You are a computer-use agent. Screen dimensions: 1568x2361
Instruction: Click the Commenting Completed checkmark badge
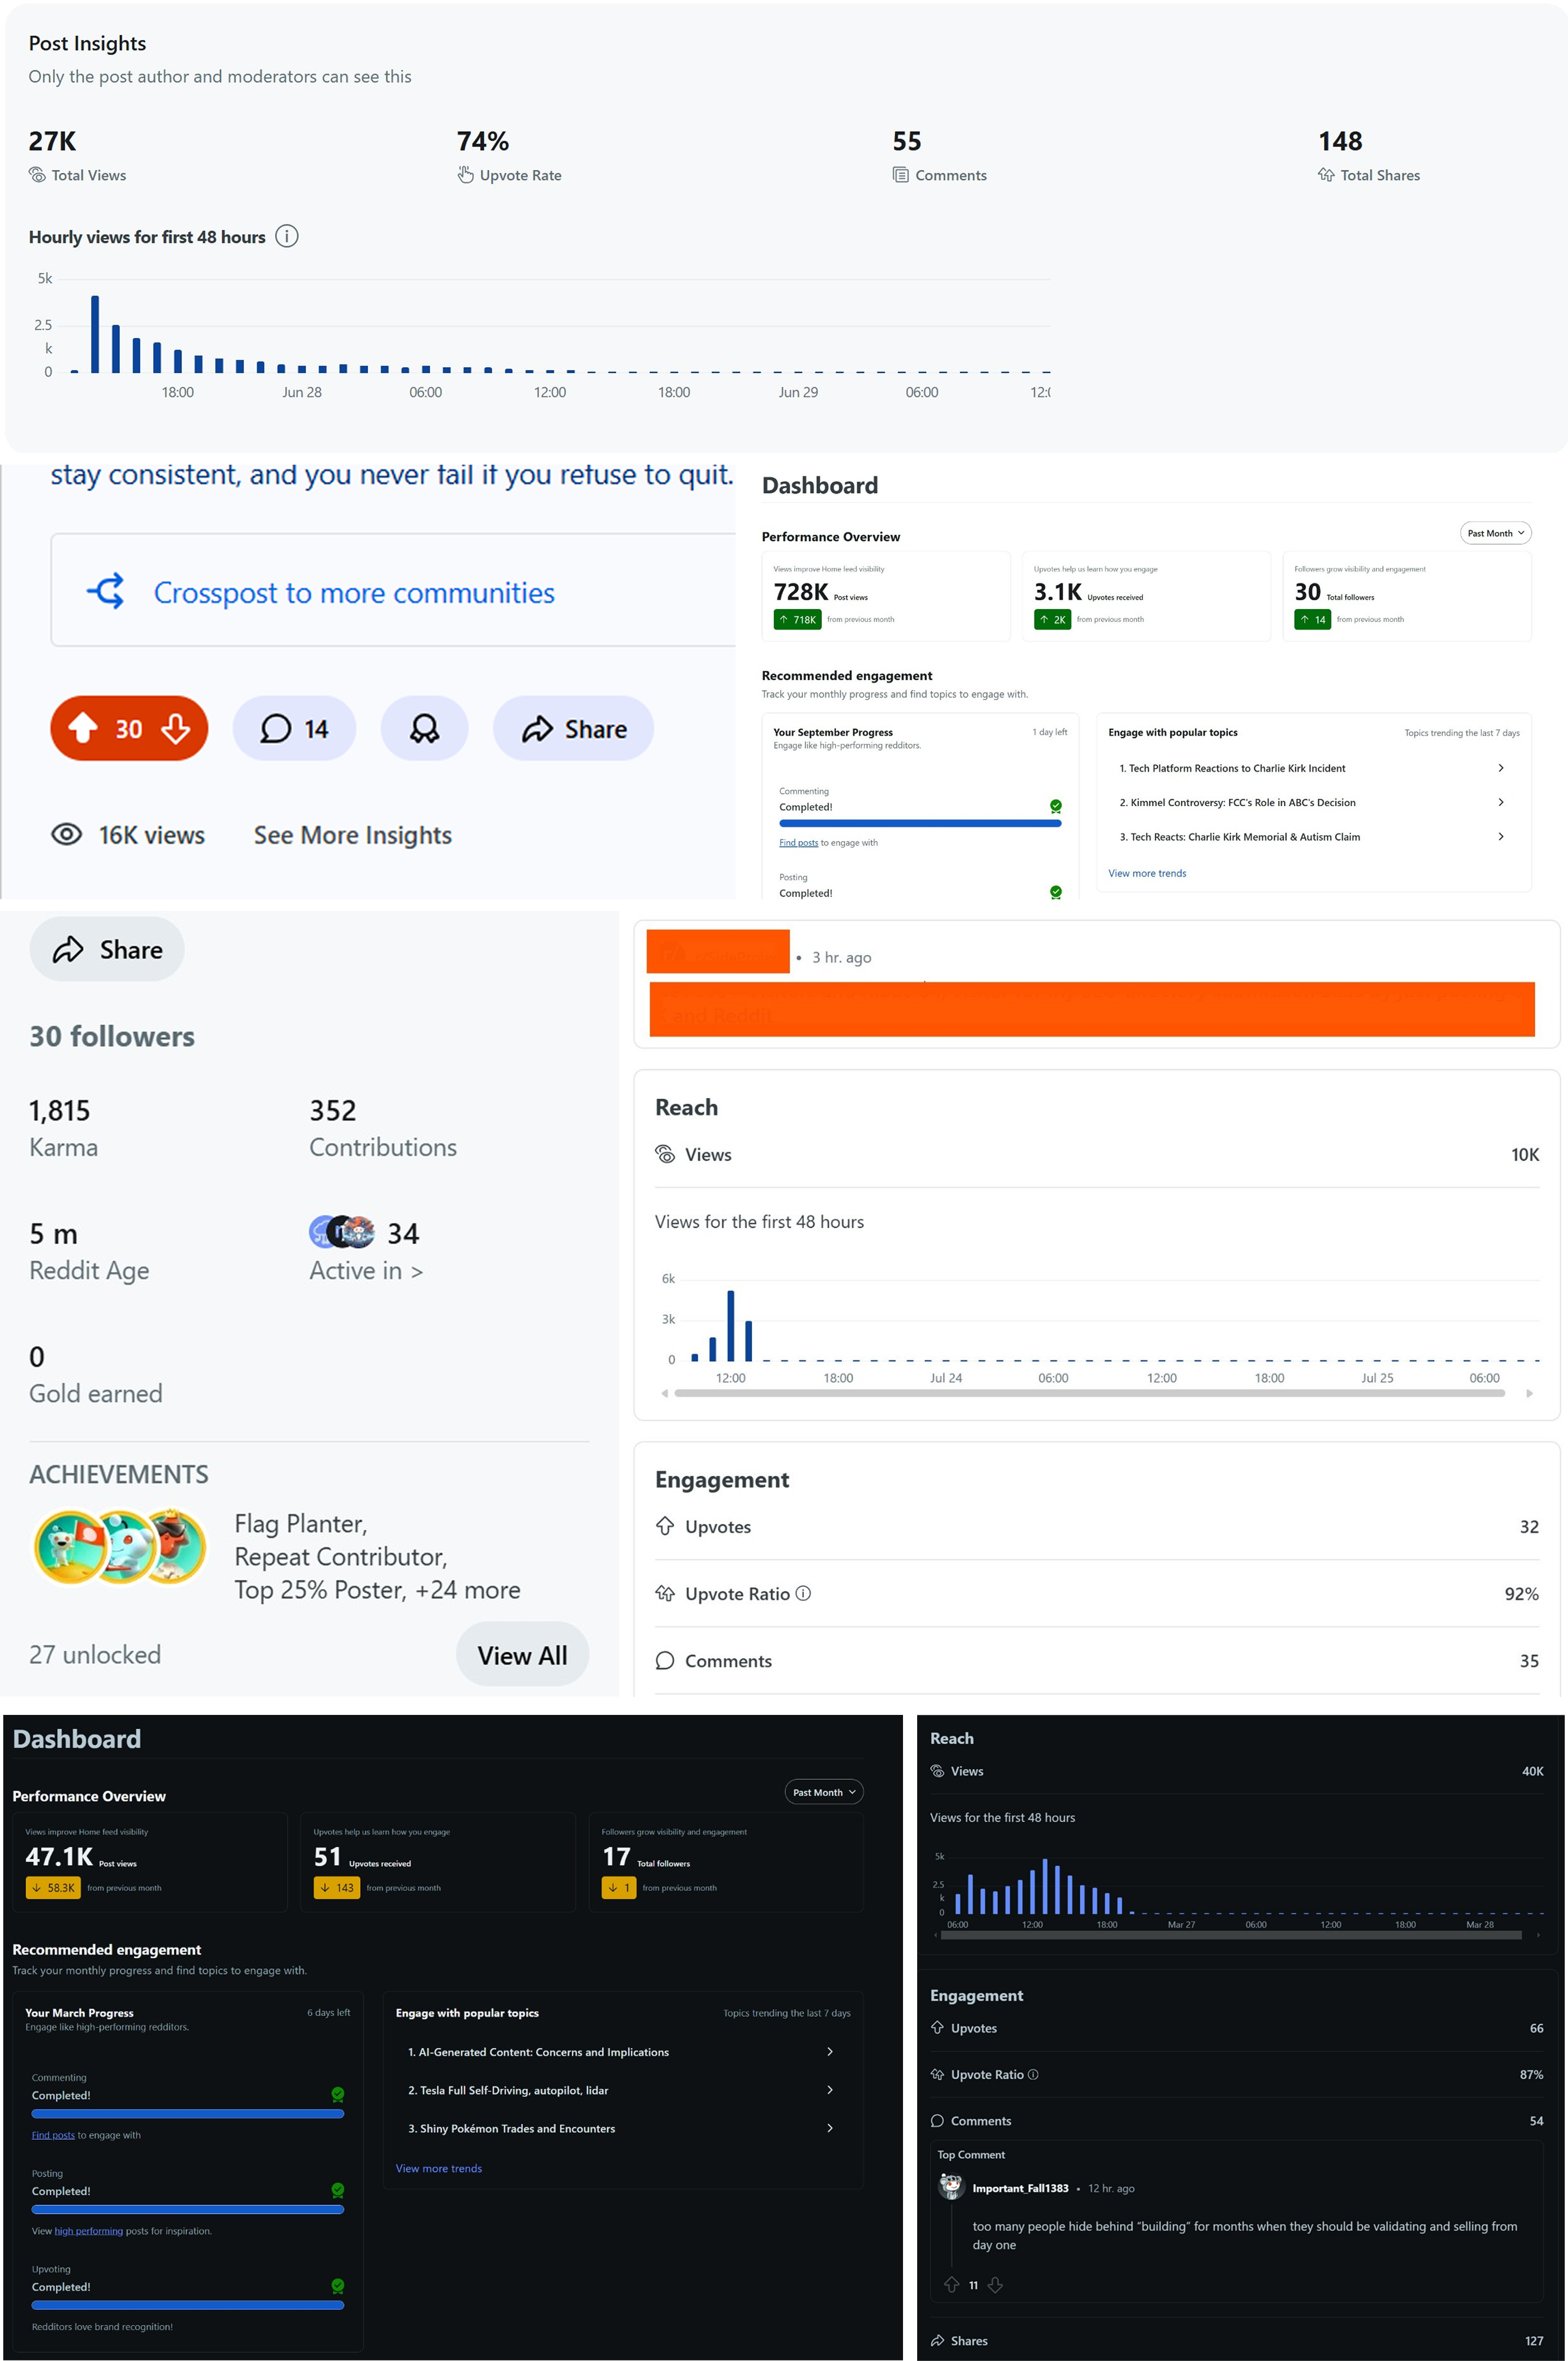(1056, 806)
